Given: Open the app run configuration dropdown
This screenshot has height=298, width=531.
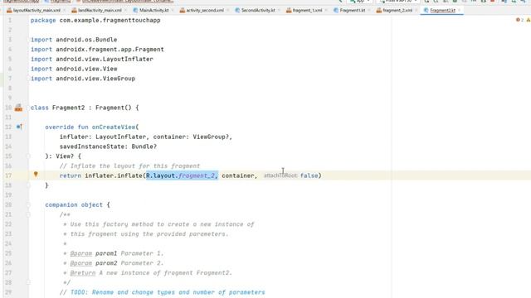Looking at the screenshot, I should [x=360, y=2].
